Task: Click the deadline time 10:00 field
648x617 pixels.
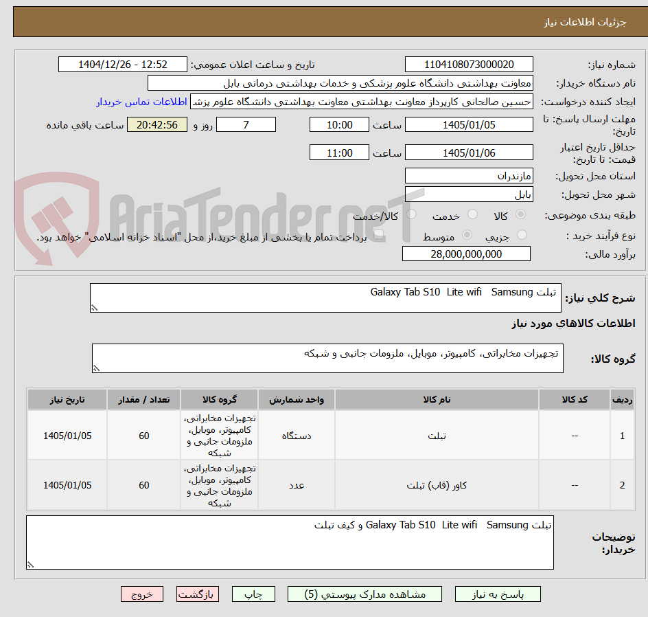Action: point(339,124)
